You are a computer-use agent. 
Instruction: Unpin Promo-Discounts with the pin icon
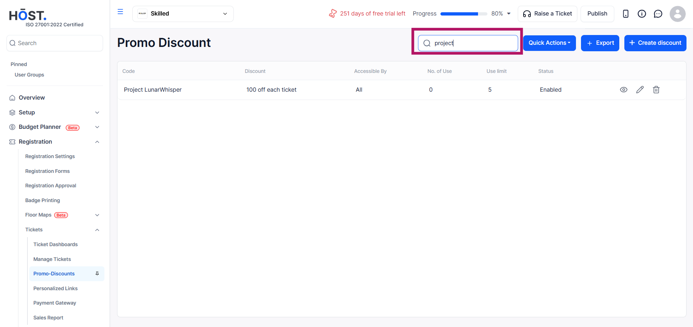tap(97, 274)
